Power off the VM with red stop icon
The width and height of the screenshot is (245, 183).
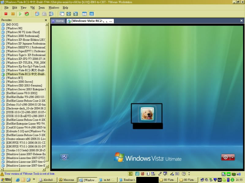click(x=6, y=14)
